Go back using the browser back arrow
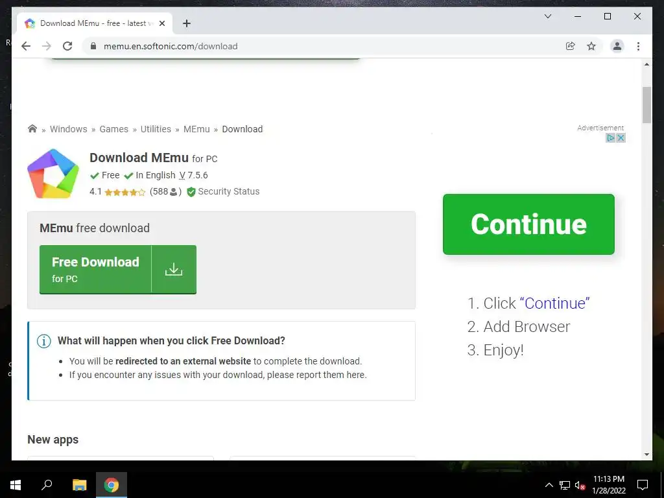The height and width of the screenshot is (498, 664). [x=26, y=46]
